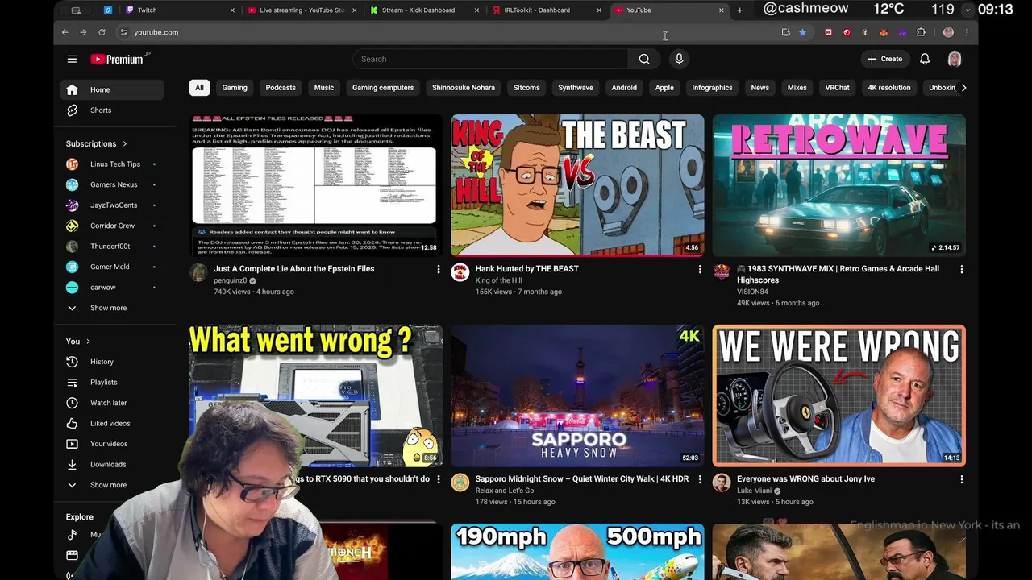This screenshot has height=580, width=1032.
Task: Open more options for Synthwave Mix video
Action: [961, 269]
